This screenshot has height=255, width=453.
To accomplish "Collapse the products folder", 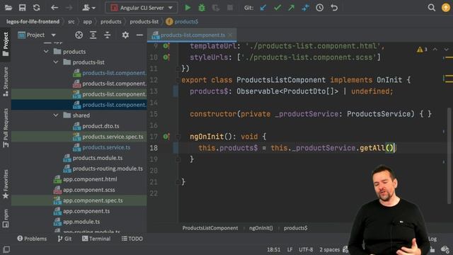I will coord(46,52).
